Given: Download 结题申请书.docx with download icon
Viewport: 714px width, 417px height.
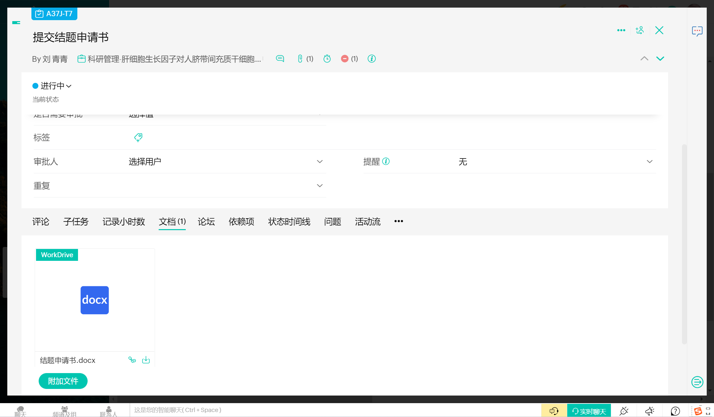Looking at the screenshot, I should (146, 360).
